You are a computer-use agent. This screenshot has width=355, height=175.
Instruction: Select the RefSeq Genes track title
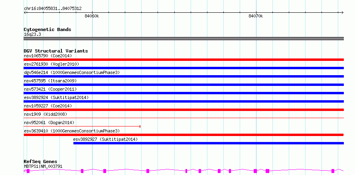[x=41, y=161]
